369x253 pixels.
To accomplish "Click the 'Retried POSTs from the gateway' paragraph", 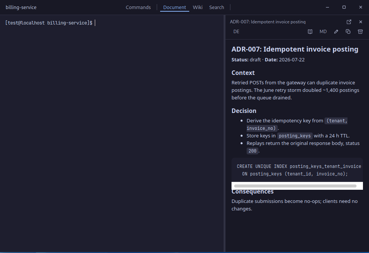I will [295, 90].
